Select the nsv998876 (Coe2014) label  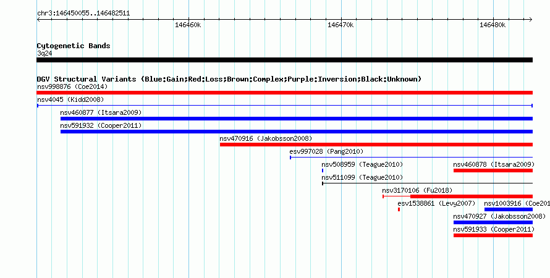pyautogui.click(x=72, y=86)
